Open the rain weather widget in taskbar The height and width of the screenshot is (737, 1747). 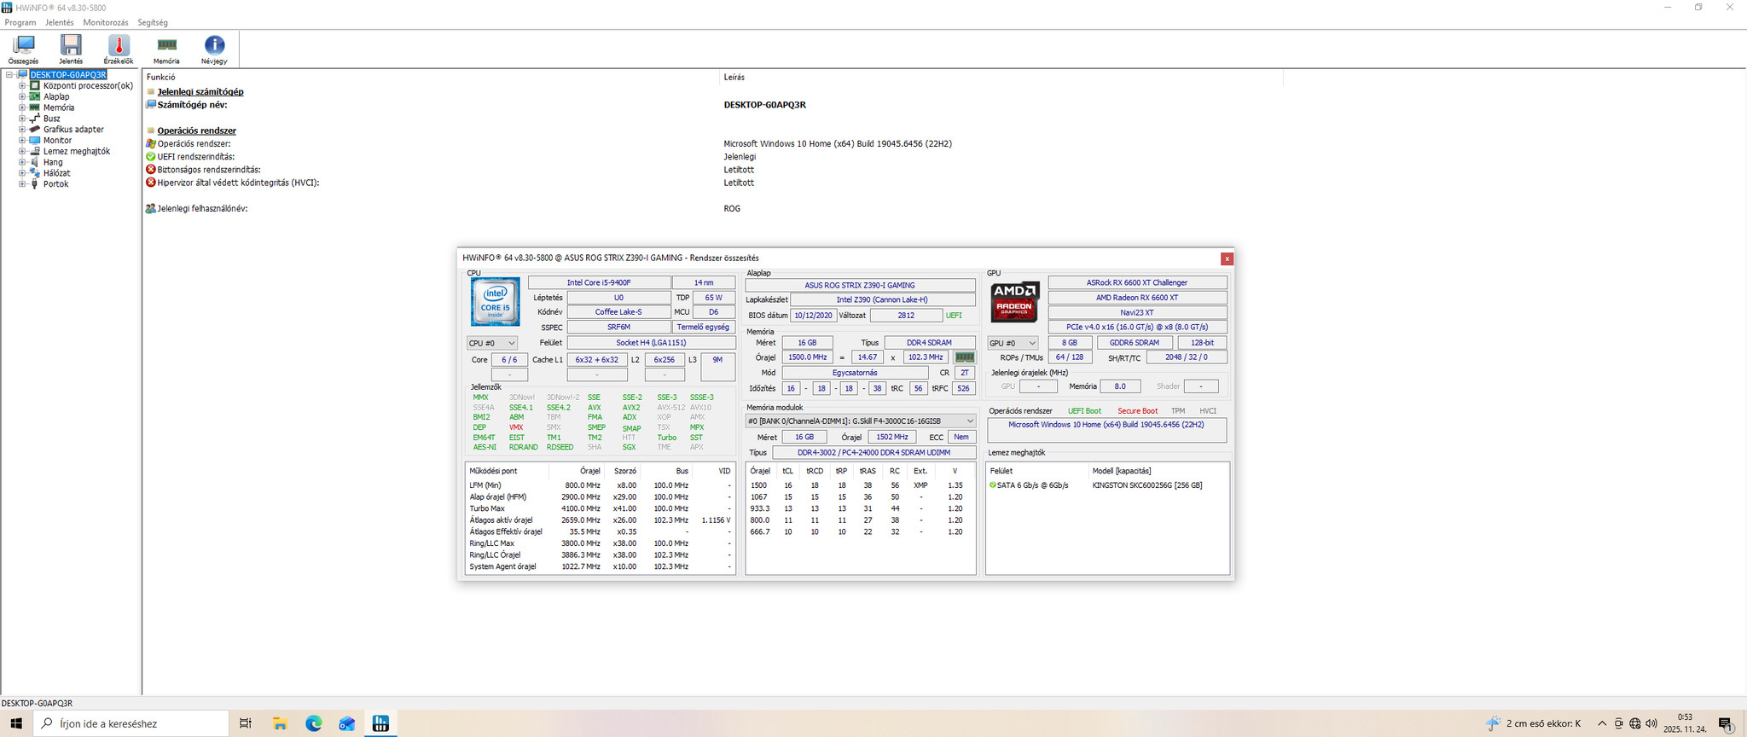click(x=1533, y=723)
